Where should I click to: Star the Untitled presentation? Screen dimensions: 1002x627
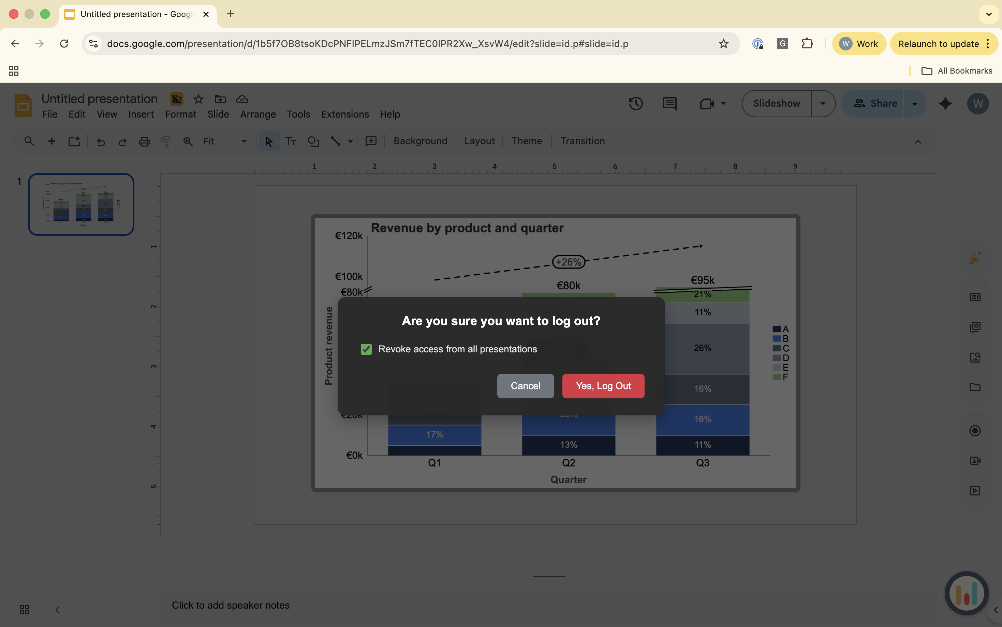click(198, 99)
